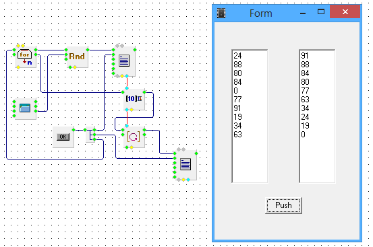Select value 77 in left list
Image resolution: width=373 pixels, height=247 pixels.
point(237,100)
